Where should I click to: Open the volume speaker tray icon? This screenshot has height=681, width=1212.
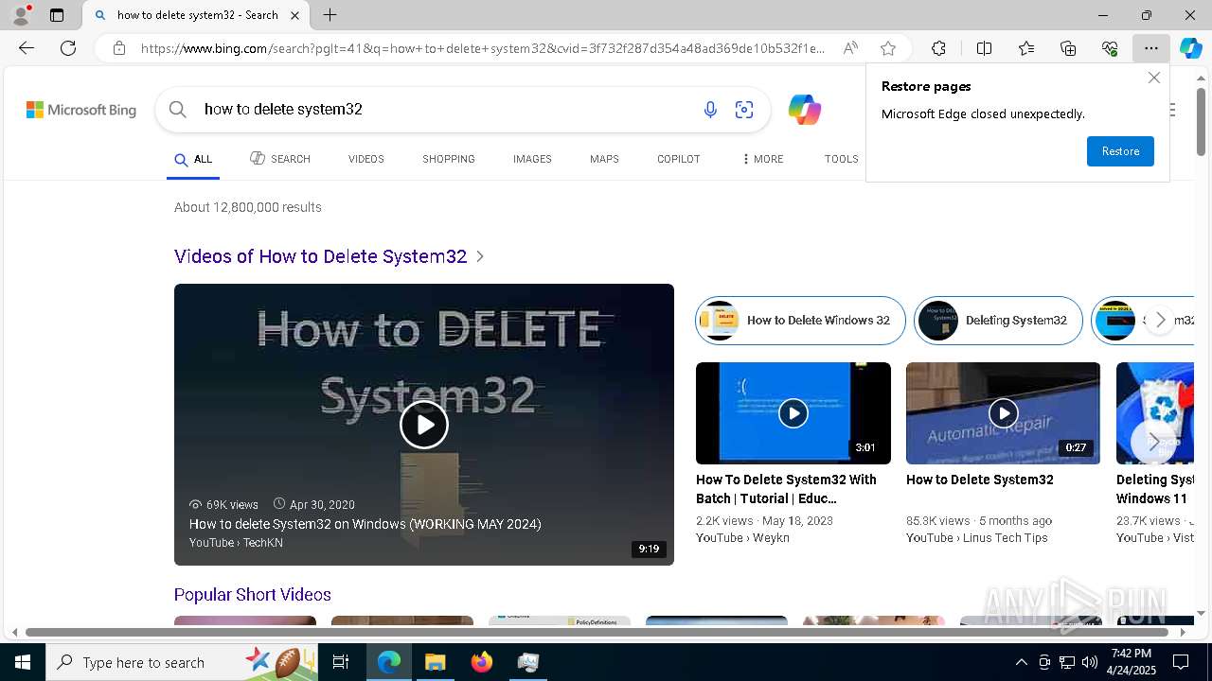[1089, 662]
